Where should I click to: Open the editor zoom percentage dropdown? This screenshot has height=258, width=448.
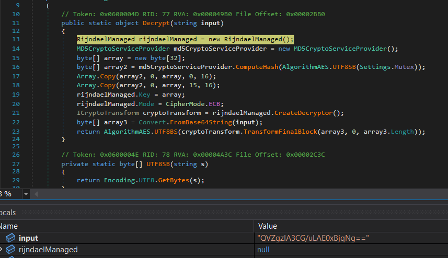click(26, 194)
